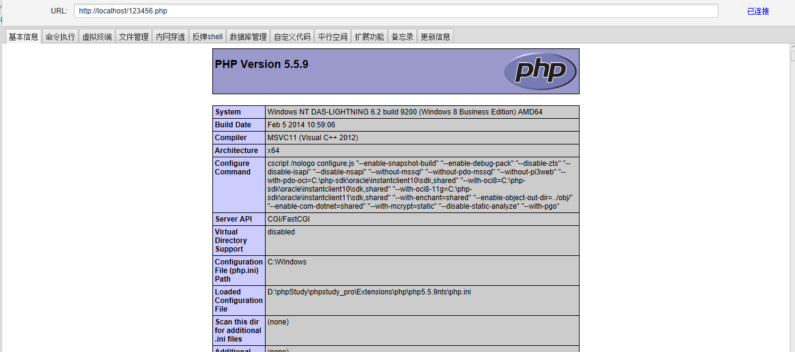
Task: Click the PHP Version 5.5.9 heading
Action: click(261, 64)
